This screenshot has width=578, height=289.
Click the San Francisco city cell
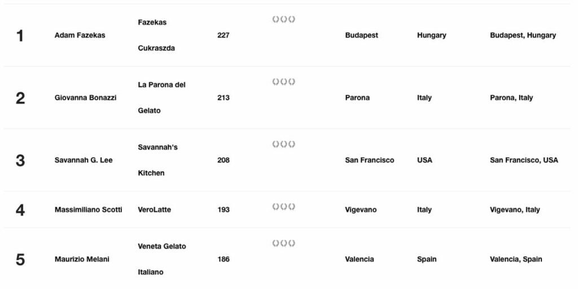point(369,160)
